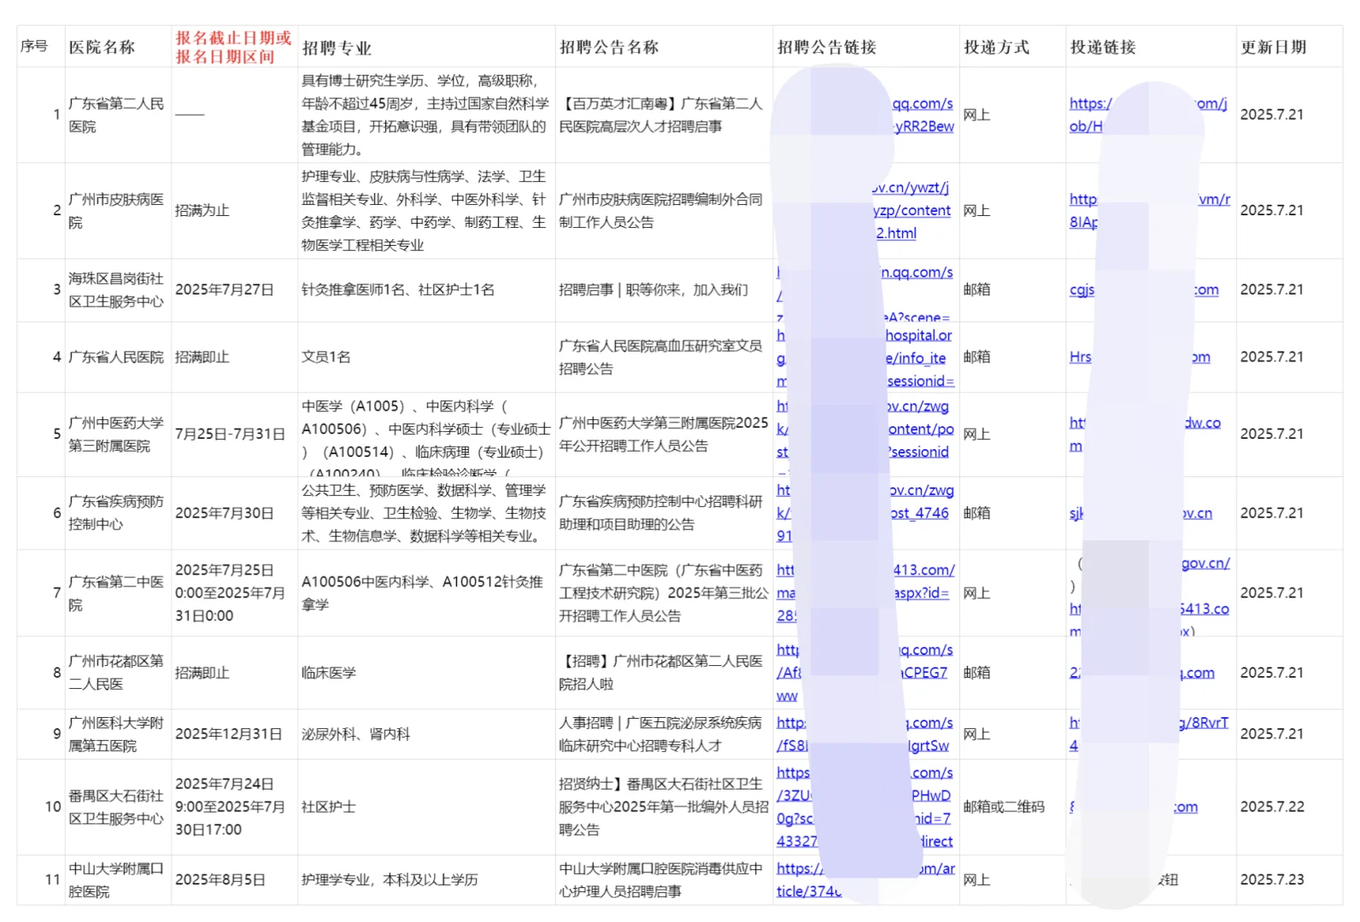The width and height of the screenshot is (1360, 922).
Task: Click the 投递方式 column header
Action: click(x=997, y=47)
